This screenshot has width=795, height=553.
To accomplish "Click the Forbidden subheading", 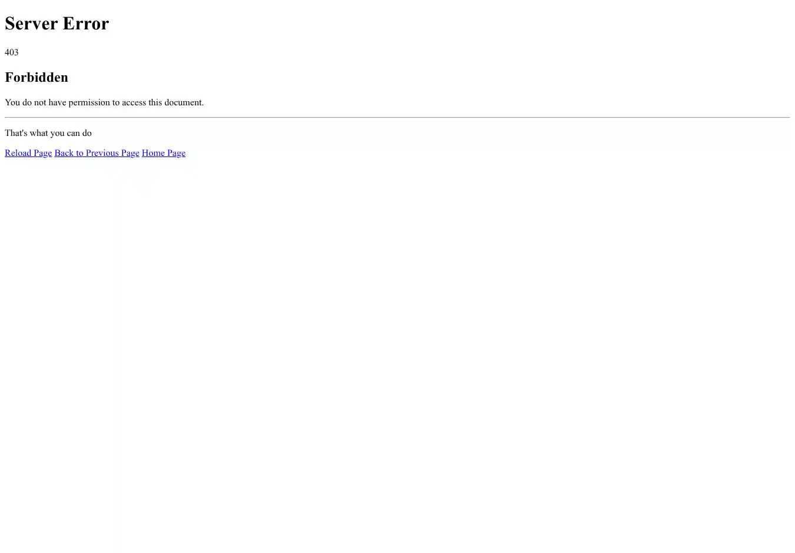I will pos(37,78).
